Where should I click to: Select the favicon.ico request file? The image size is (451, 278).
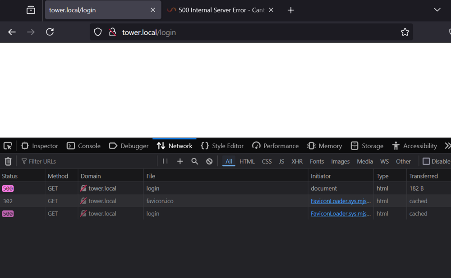pyautogui.click(x=160, y=201)
